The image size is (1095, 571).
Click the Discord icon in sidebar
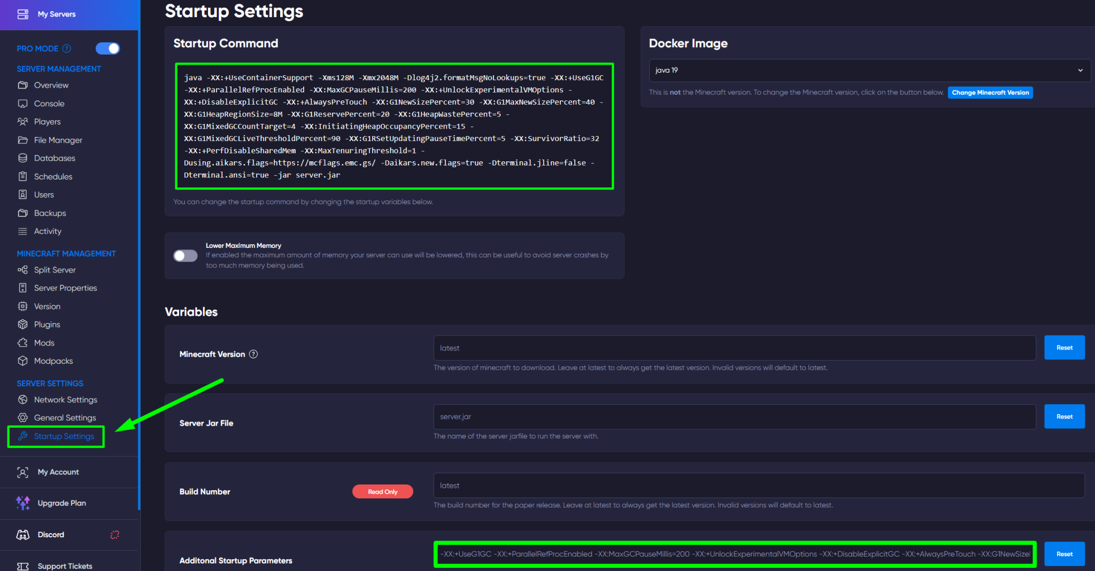pos(23,535)
